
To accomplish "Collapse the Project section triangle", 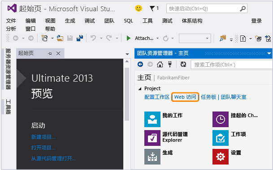I will [x=140, y=89].
